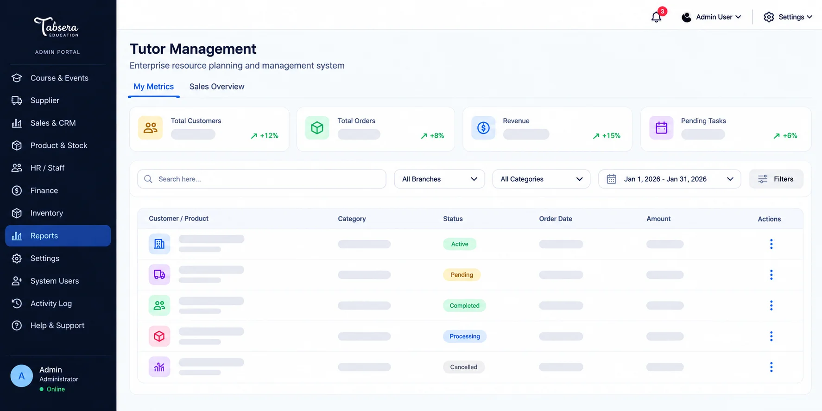Click the Settings gear icon in the top bar
This screenshot has height=411, width=822.
[769, 17]
